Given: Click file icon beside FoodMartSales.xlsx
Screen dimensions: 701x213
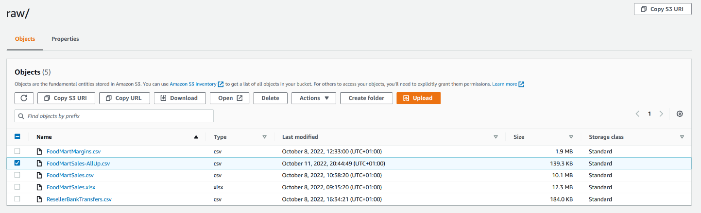Looking at the screenshot, I should tap(39, 187).
